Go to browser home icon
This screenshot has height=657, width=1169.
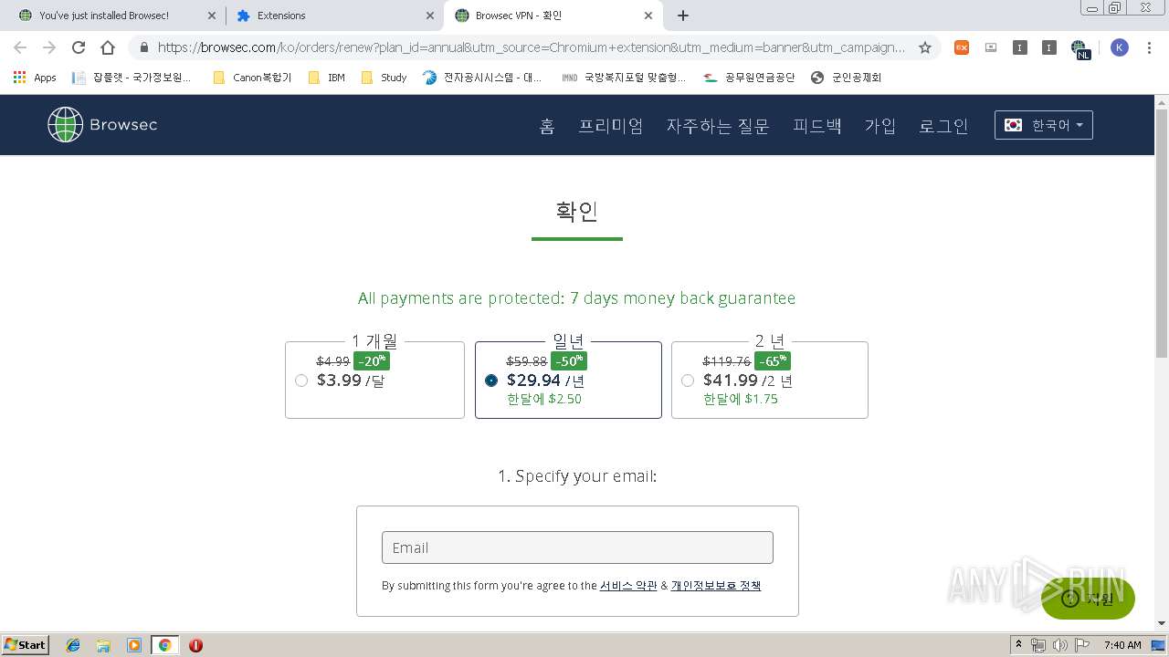click(108, 47)
